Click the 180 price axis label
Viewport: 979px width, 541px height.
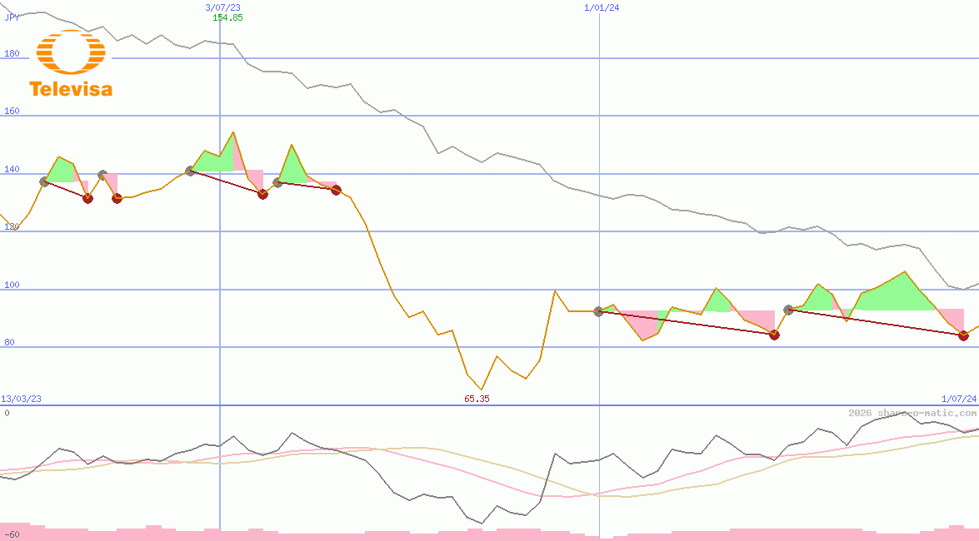(x=12, y=53)
